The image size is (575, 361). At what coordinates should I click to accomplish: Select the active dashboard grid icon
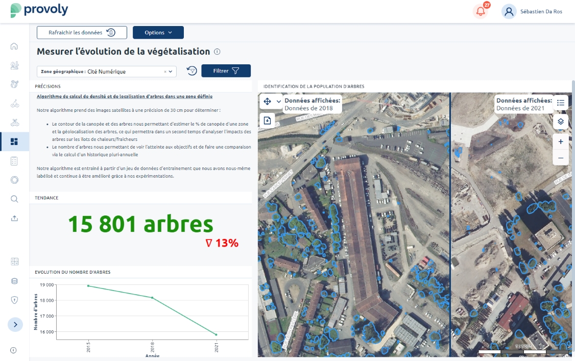coord(14,141)
